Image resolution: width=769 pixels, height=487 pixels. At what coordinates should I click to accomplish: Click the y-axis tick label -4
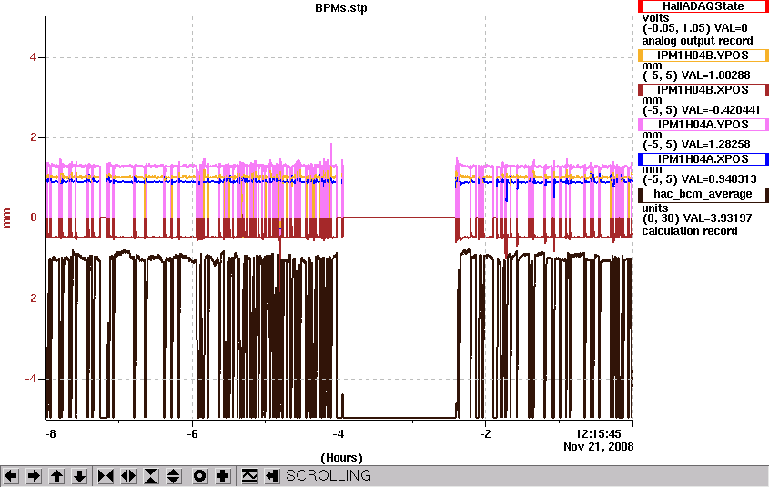coord(31,378)
